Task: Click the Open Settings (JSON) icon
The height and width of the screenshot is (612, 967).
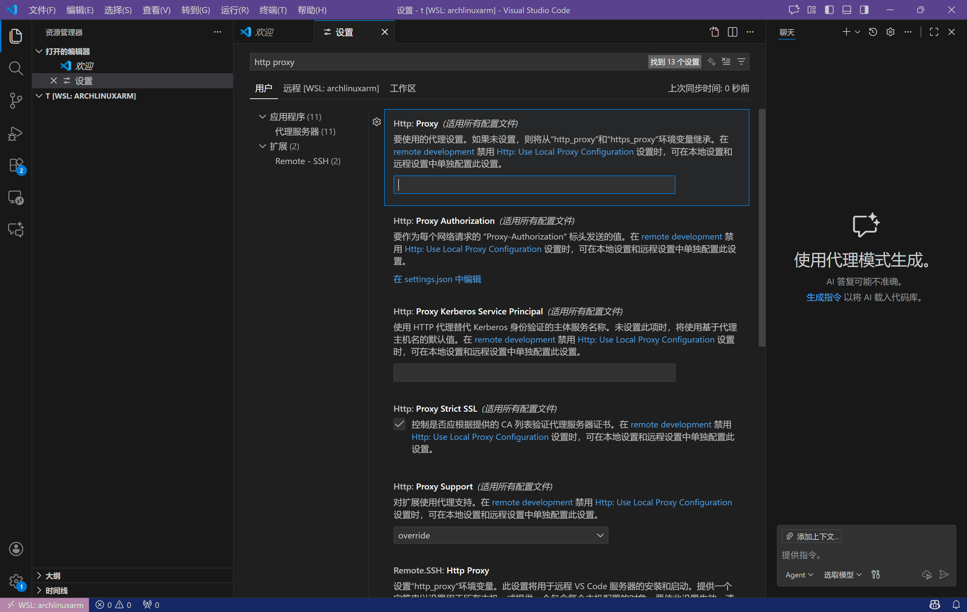Action: [x=714, y=32]
